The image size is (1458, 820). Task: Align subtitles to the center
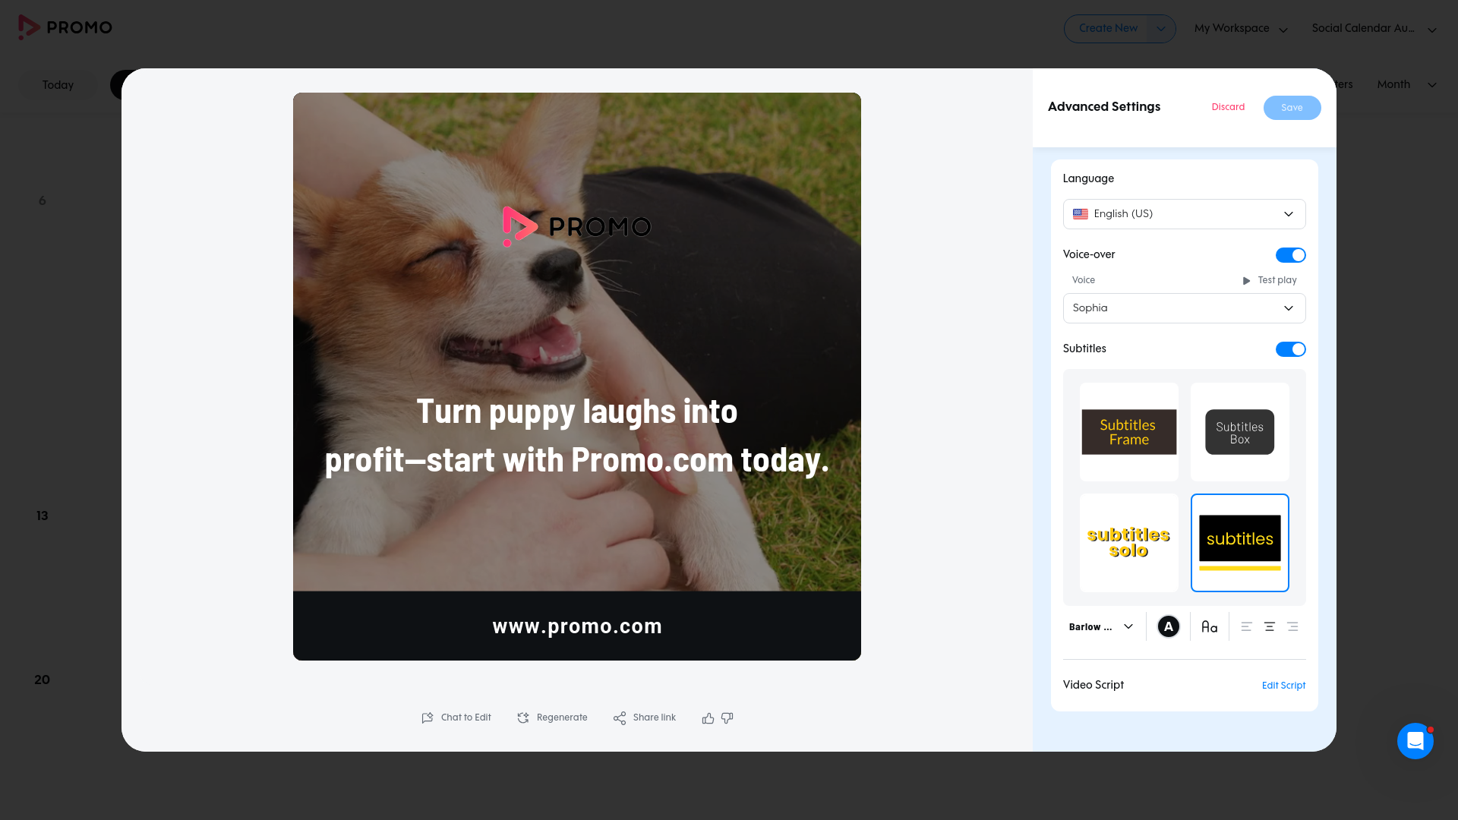coord(1269,627)
